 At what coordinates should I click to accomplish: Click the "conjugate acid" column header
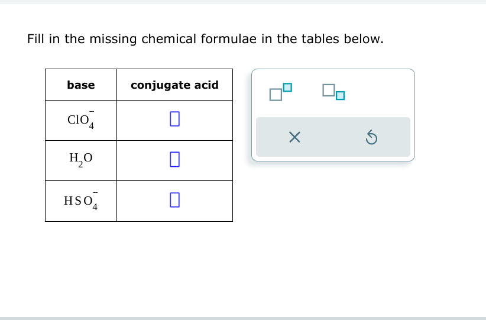pyautogui.click(x=174, y=85)
